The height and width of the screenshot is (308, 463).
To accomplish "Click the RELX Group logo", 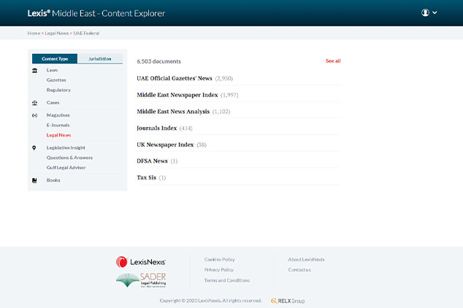I will pos(288,301).
